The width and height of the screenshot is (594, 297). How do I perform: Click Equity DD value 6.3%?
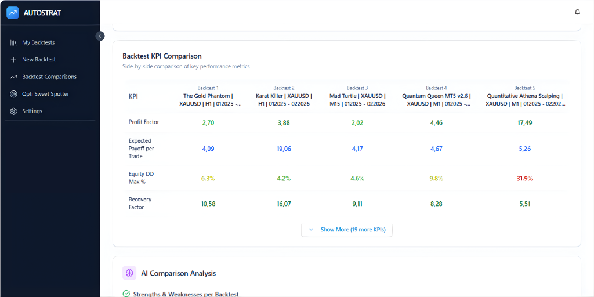(208, 179)
